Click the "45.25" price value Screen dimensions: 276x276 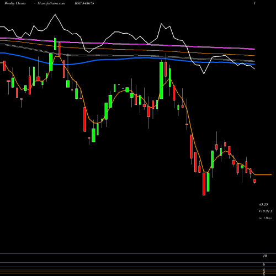click(x=263, y=204)
